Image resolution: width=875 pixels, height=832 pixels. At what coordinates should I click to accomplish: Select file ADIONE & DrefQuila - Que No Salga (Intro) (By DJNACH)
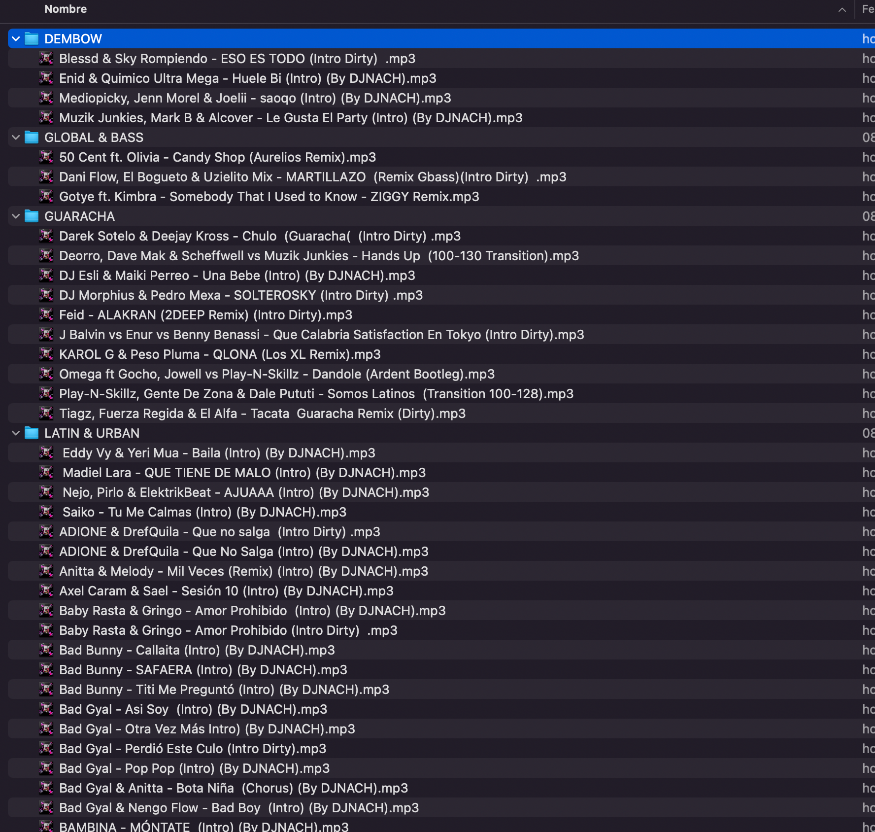point(244,552)
